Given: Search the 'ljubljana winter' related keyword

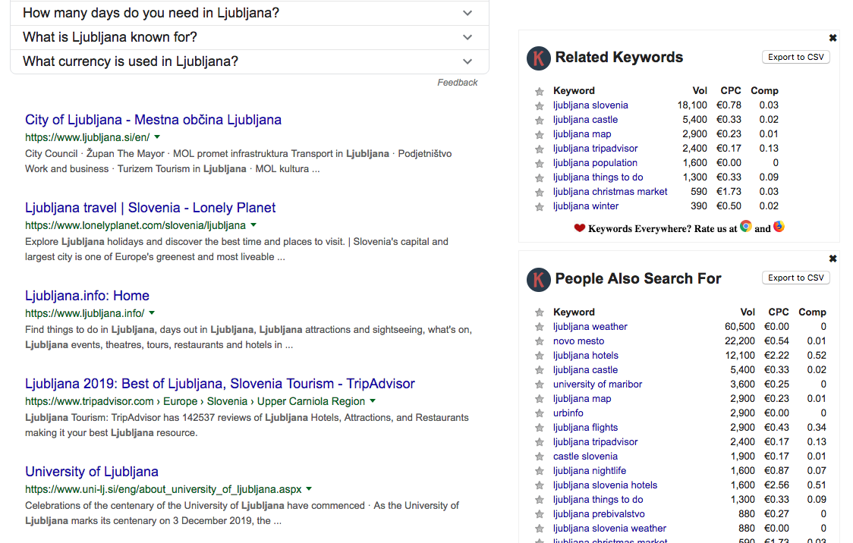Looking at the screenshot, I should pyautogui.click(x=586, y=206).
